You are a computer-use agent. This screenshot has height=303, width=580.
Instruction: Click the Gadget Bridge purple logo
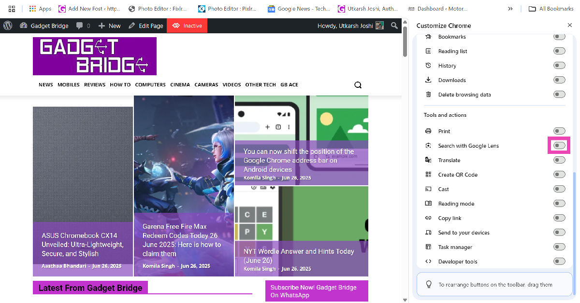click(95, 56)
